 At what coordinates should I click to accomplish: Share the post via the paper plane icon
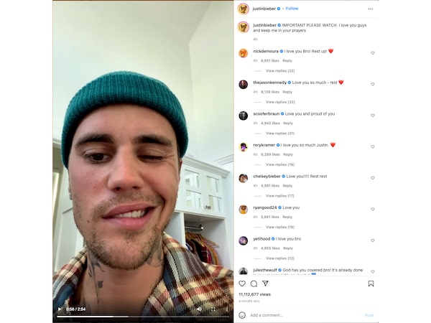coord(265,284)
